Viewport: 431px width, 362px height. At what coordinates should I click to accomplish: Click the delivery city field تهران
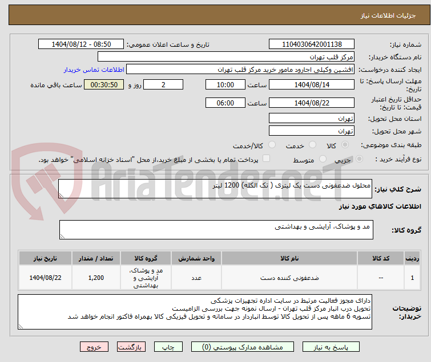[312, 131]
